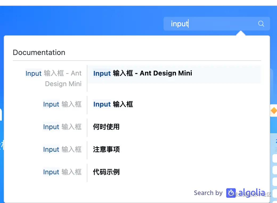
Task: Click the algolia wordmark text
Action: click(252, 193)
